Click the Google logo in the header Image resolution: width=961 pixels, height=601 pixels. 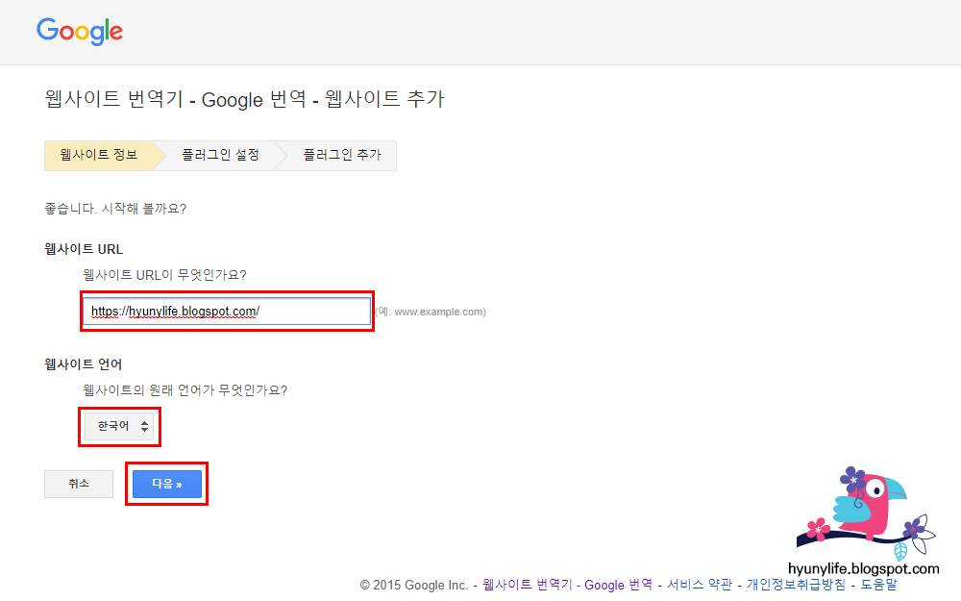click(x=80, y=32)
